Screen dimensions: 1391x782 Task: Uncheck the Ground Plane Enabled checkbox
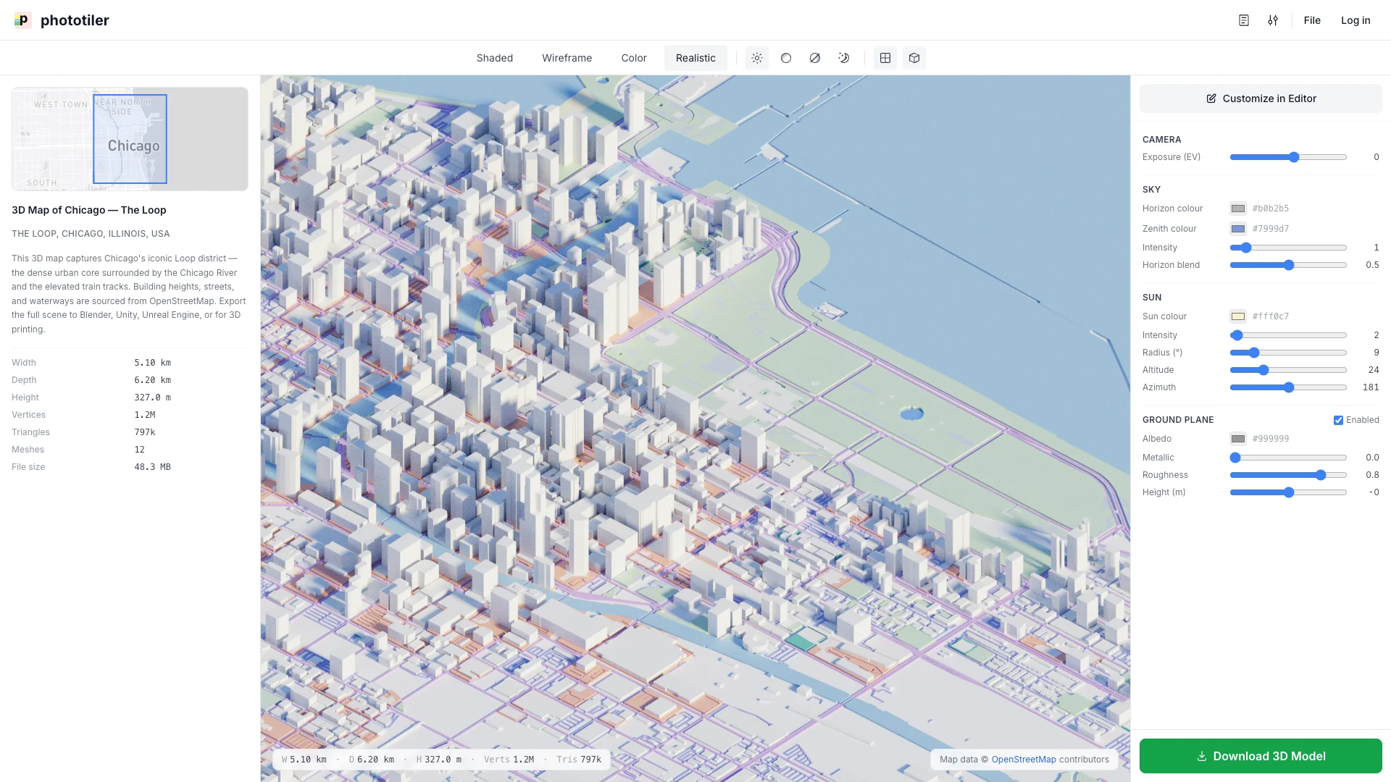pos(1338,420)
